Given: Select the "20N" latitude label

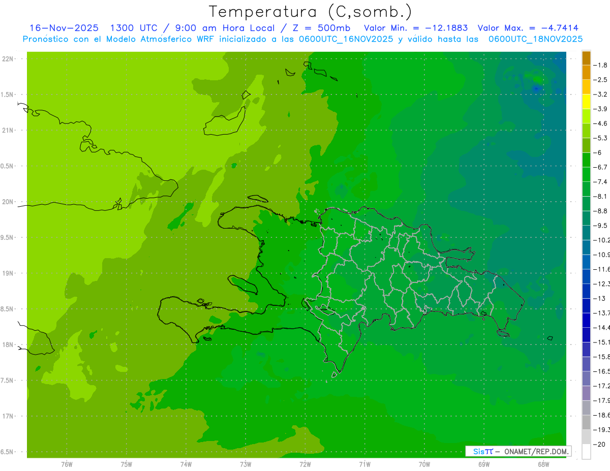Looking at the screenshot, I should [x=7, y=202].
